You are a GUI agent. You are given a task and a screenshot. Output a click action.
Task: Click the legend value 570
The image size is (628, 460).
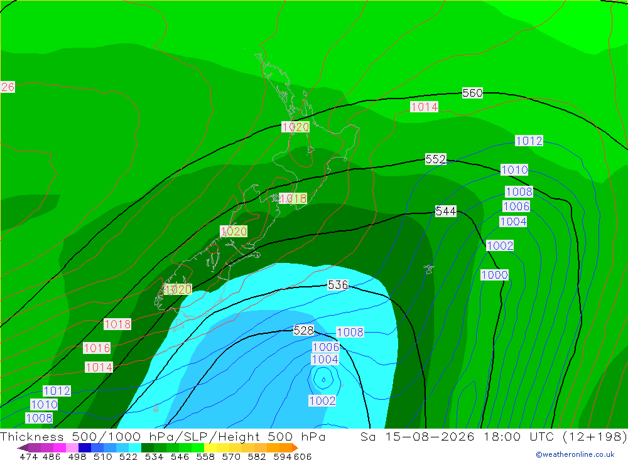click(x=231, y=456)
